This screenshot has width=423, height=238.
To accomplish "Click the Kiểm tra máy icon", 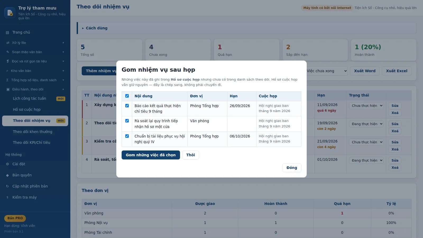I will 7,198.
